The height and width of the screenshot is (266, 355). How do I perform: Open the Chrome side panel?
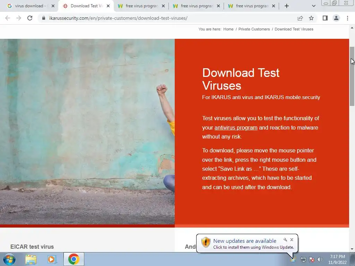(x=325, y=18)
